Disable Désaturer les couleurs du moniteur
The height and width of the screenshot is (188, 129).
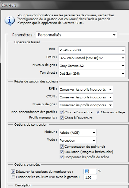[13, 171]
